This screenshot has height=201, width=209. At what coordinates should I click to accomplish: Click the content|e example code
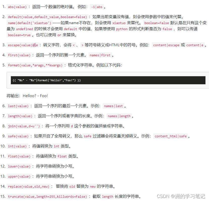(x=195, y=45)
